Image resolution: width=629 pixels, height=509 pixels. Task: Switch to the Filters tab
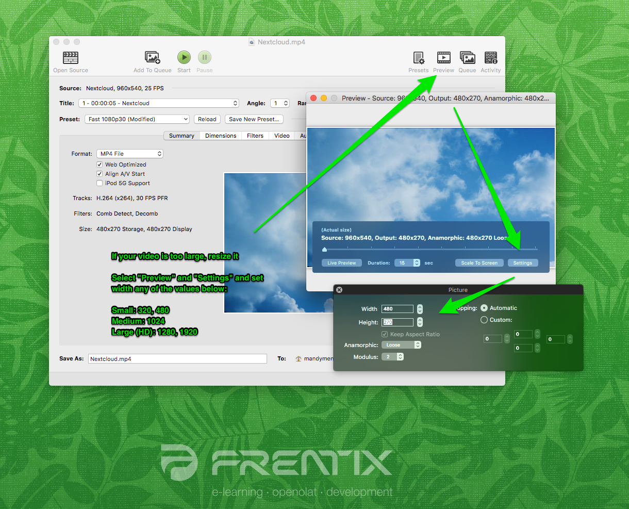click(x=255, y=136)
